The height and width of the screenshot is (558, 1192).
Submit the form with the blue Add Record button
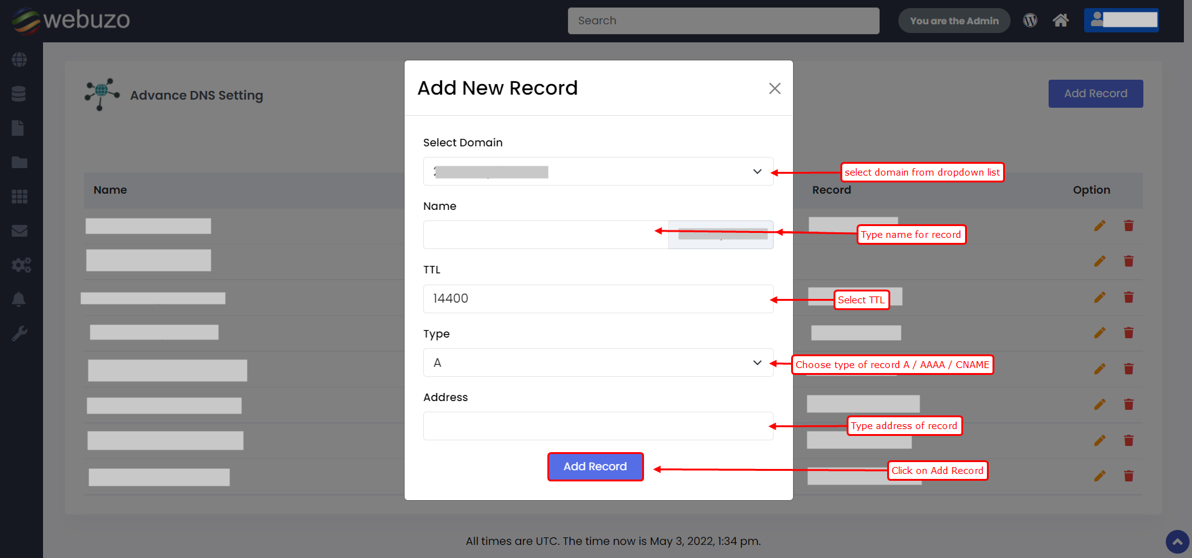(595, 466)
